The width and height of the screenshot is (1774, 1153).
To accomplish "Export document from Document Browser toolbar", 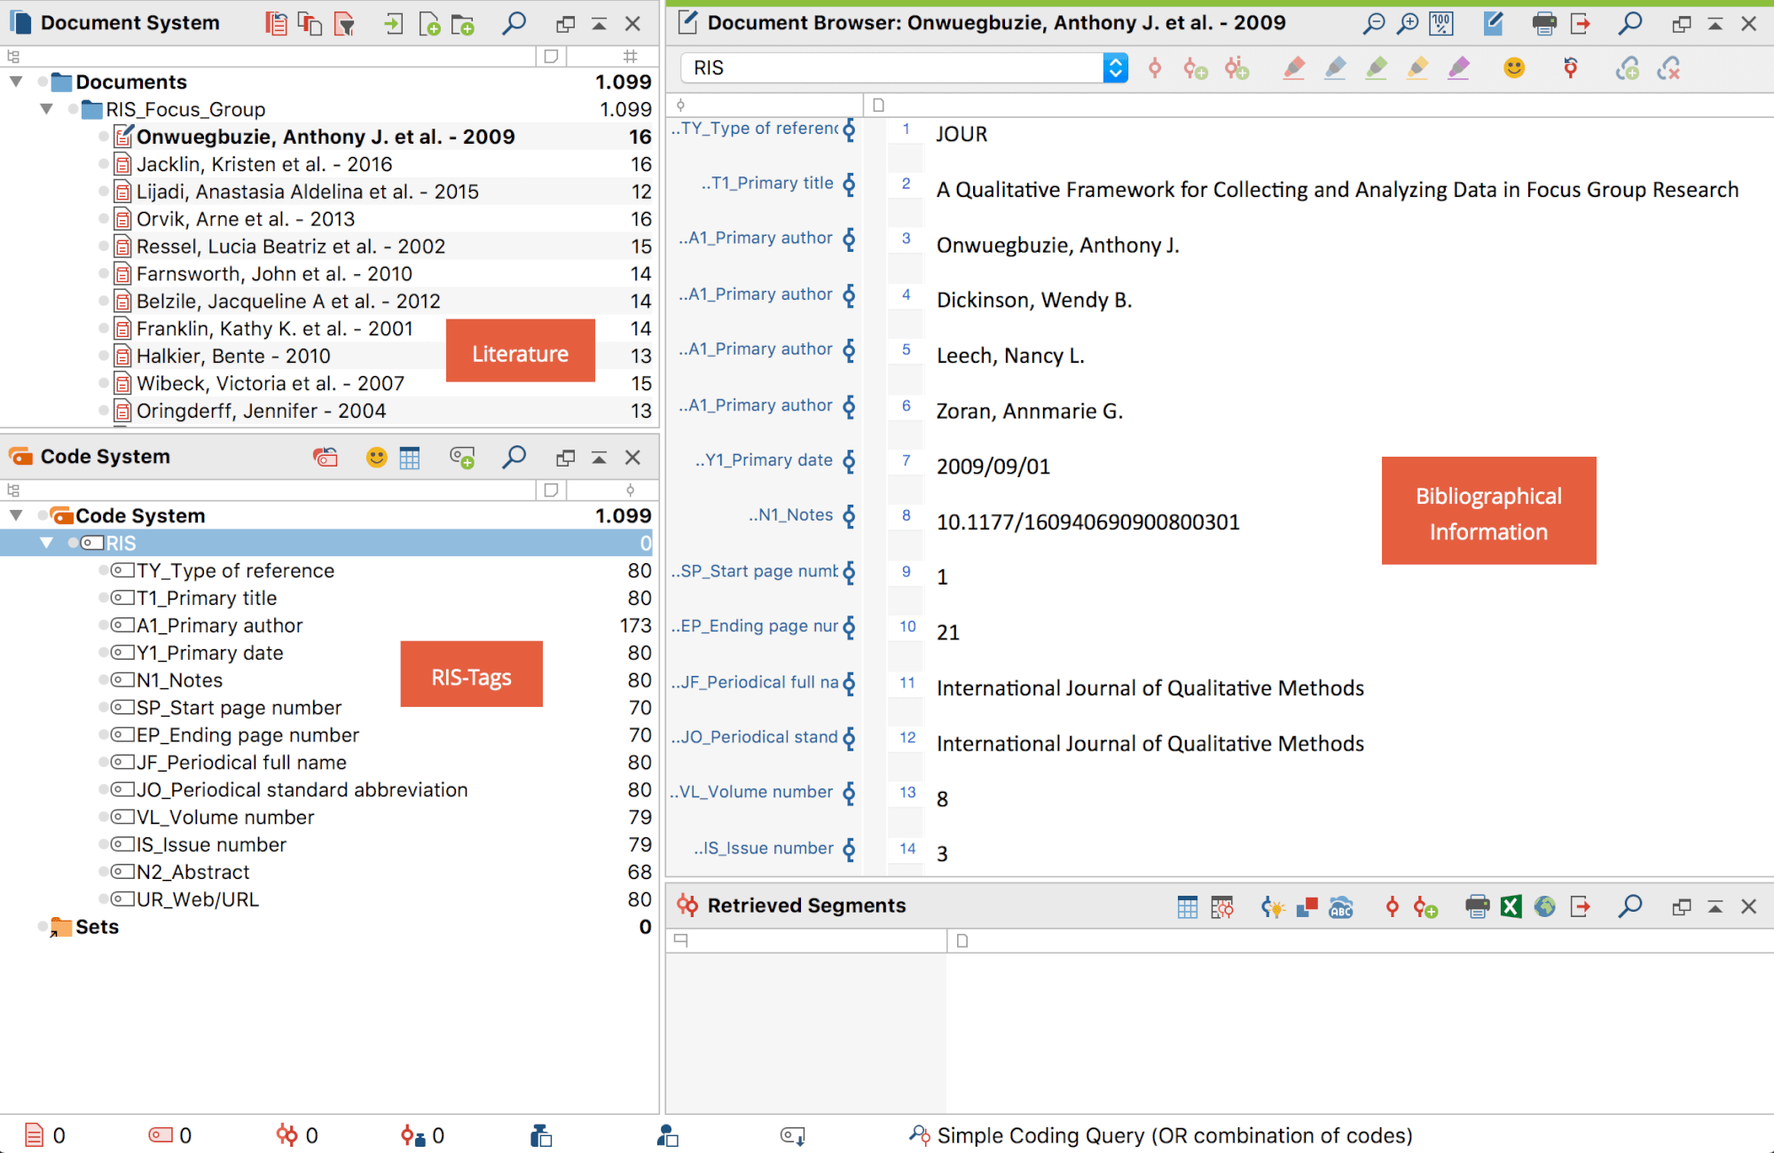I will [x=1580, y=24].
